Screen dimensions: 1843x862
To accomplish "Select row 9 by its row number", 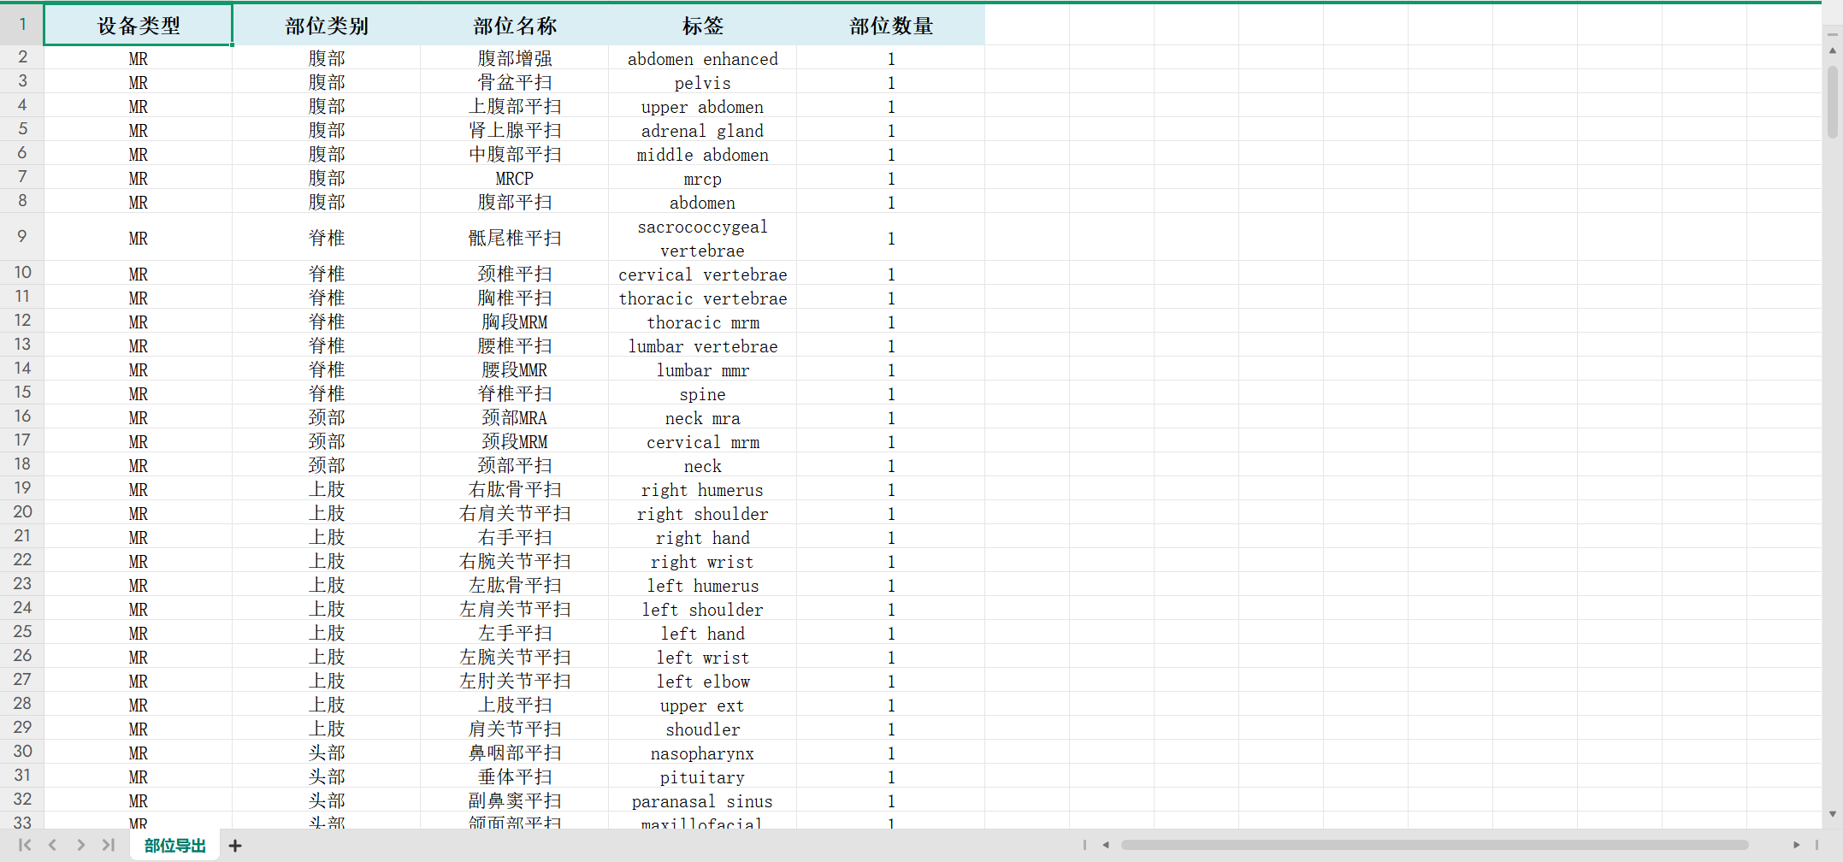I will (22, 237).
